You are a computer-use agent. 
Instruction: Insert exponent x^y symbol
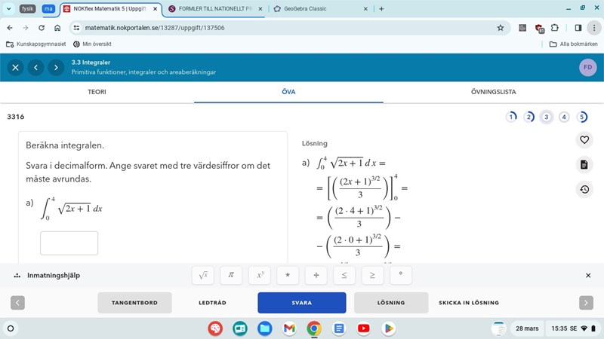point(259,276)
